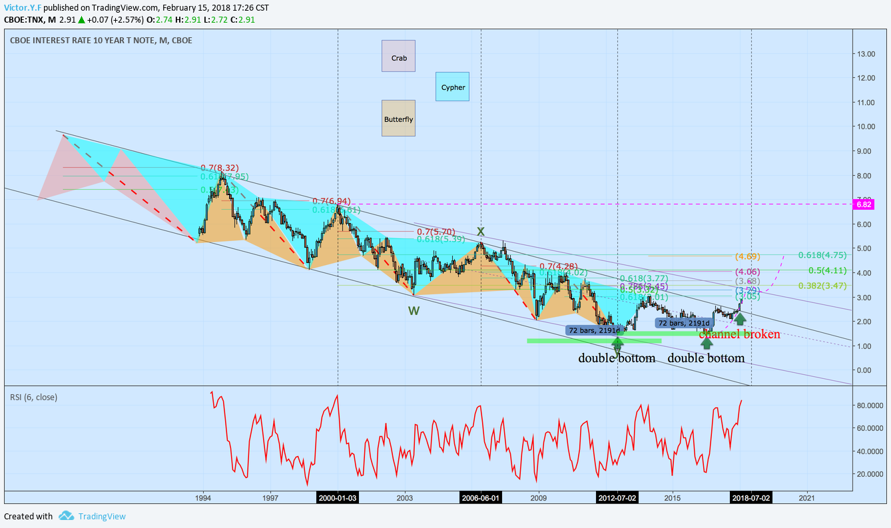Click the 2012-07-02 date marker

tap(617, 497)
